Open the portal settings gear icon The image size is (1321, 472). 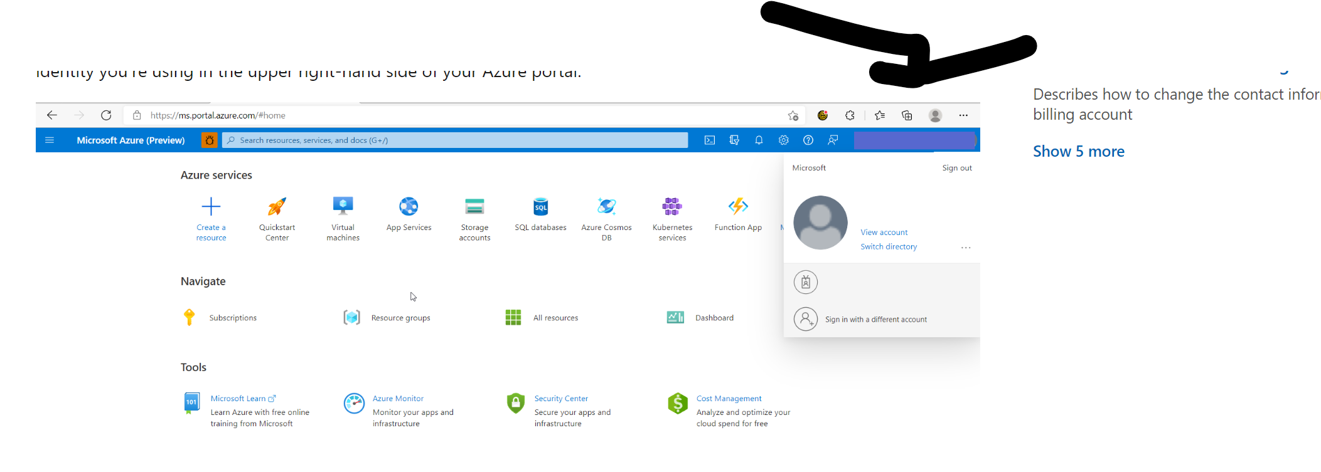(x=784, y=140)
